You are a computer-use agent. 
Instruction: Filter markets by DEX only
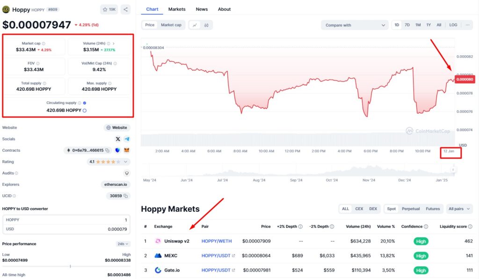(373, 209)
